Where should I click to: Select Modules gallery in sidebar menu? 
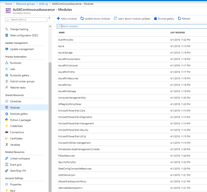pyautogui.click(x=19, y=114)
